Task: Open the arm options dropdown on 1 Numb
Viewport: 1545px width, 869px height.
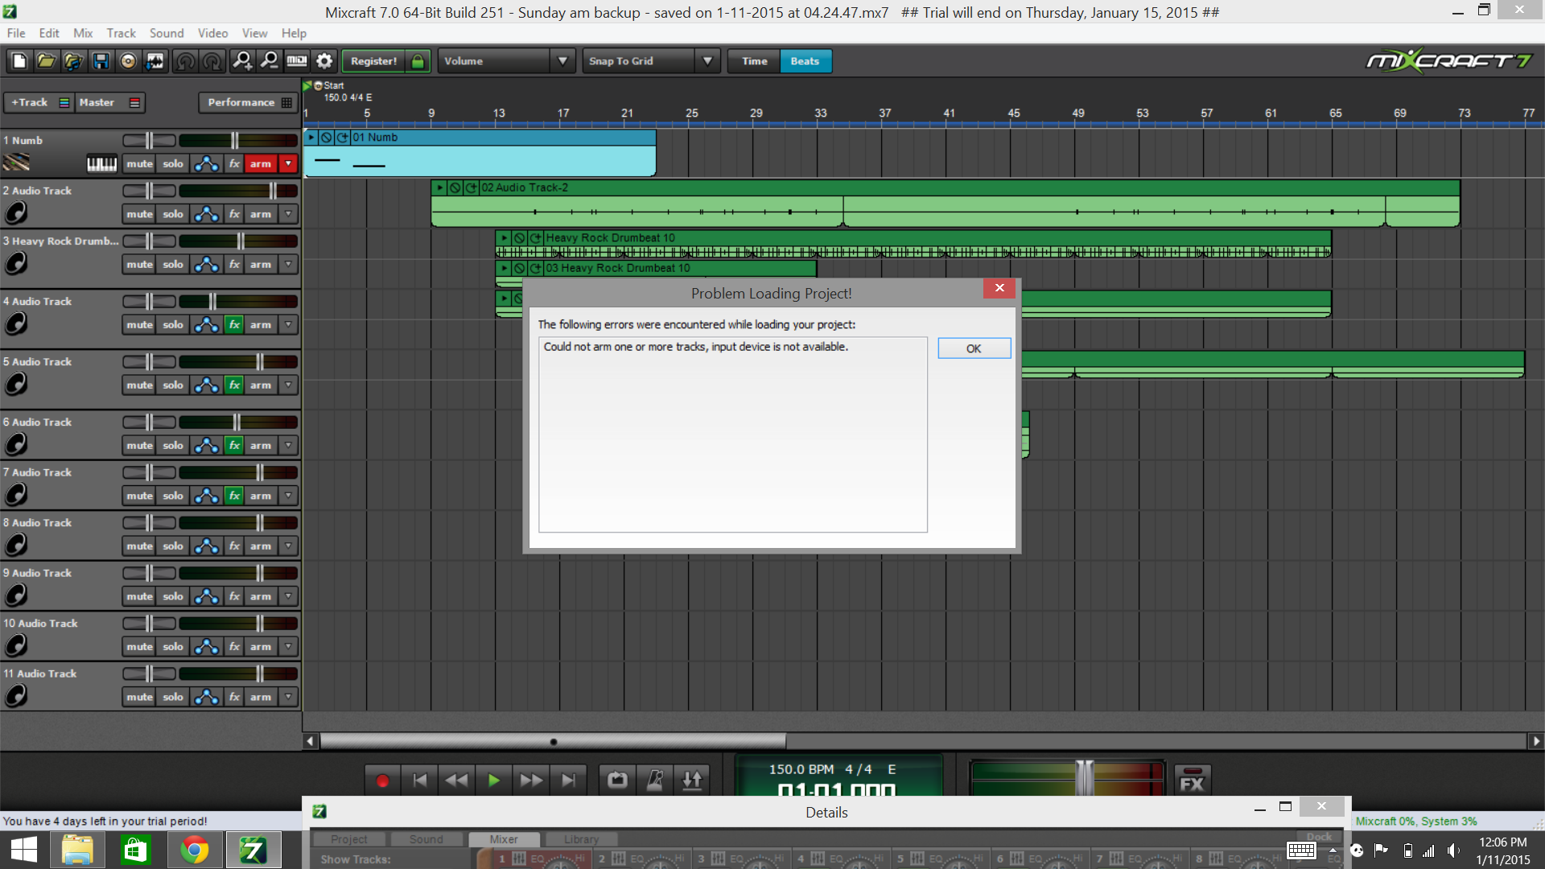Action: pos(288,164)
